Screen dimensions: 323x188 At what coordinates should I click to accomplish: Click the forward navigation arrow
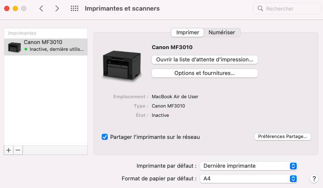click(57, 8)
